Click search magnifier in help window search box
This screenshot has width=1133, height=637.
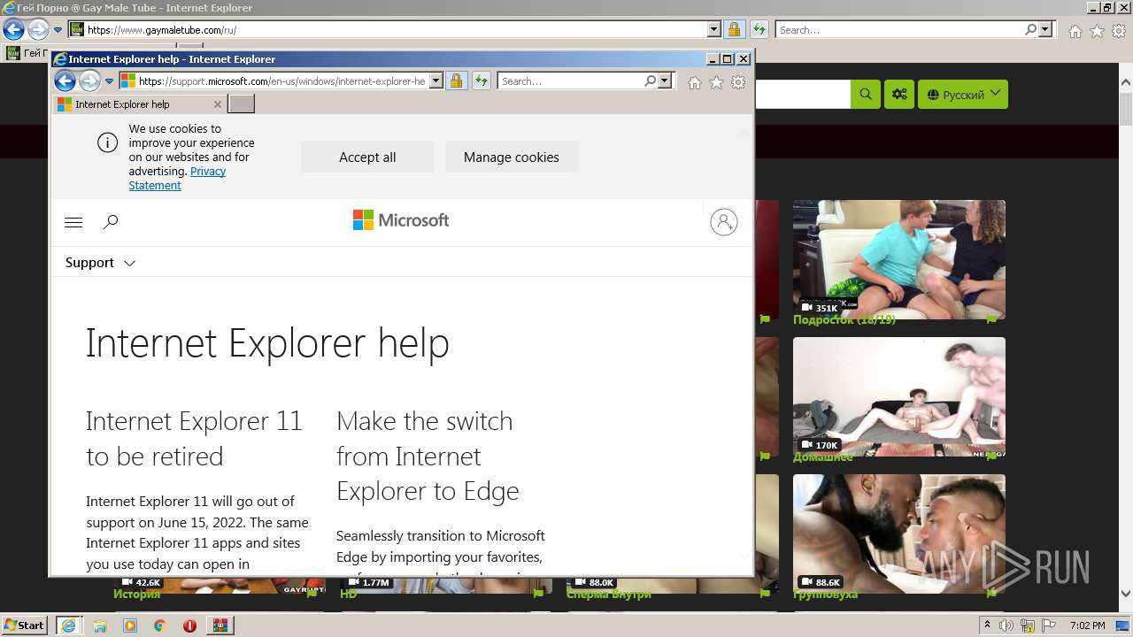pyautogui.click(x=651, y=81)
